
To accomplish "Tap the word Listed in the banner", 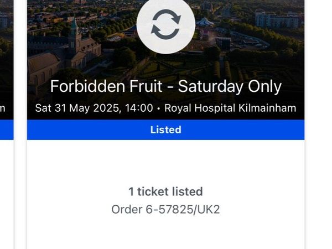I will 166,129.
